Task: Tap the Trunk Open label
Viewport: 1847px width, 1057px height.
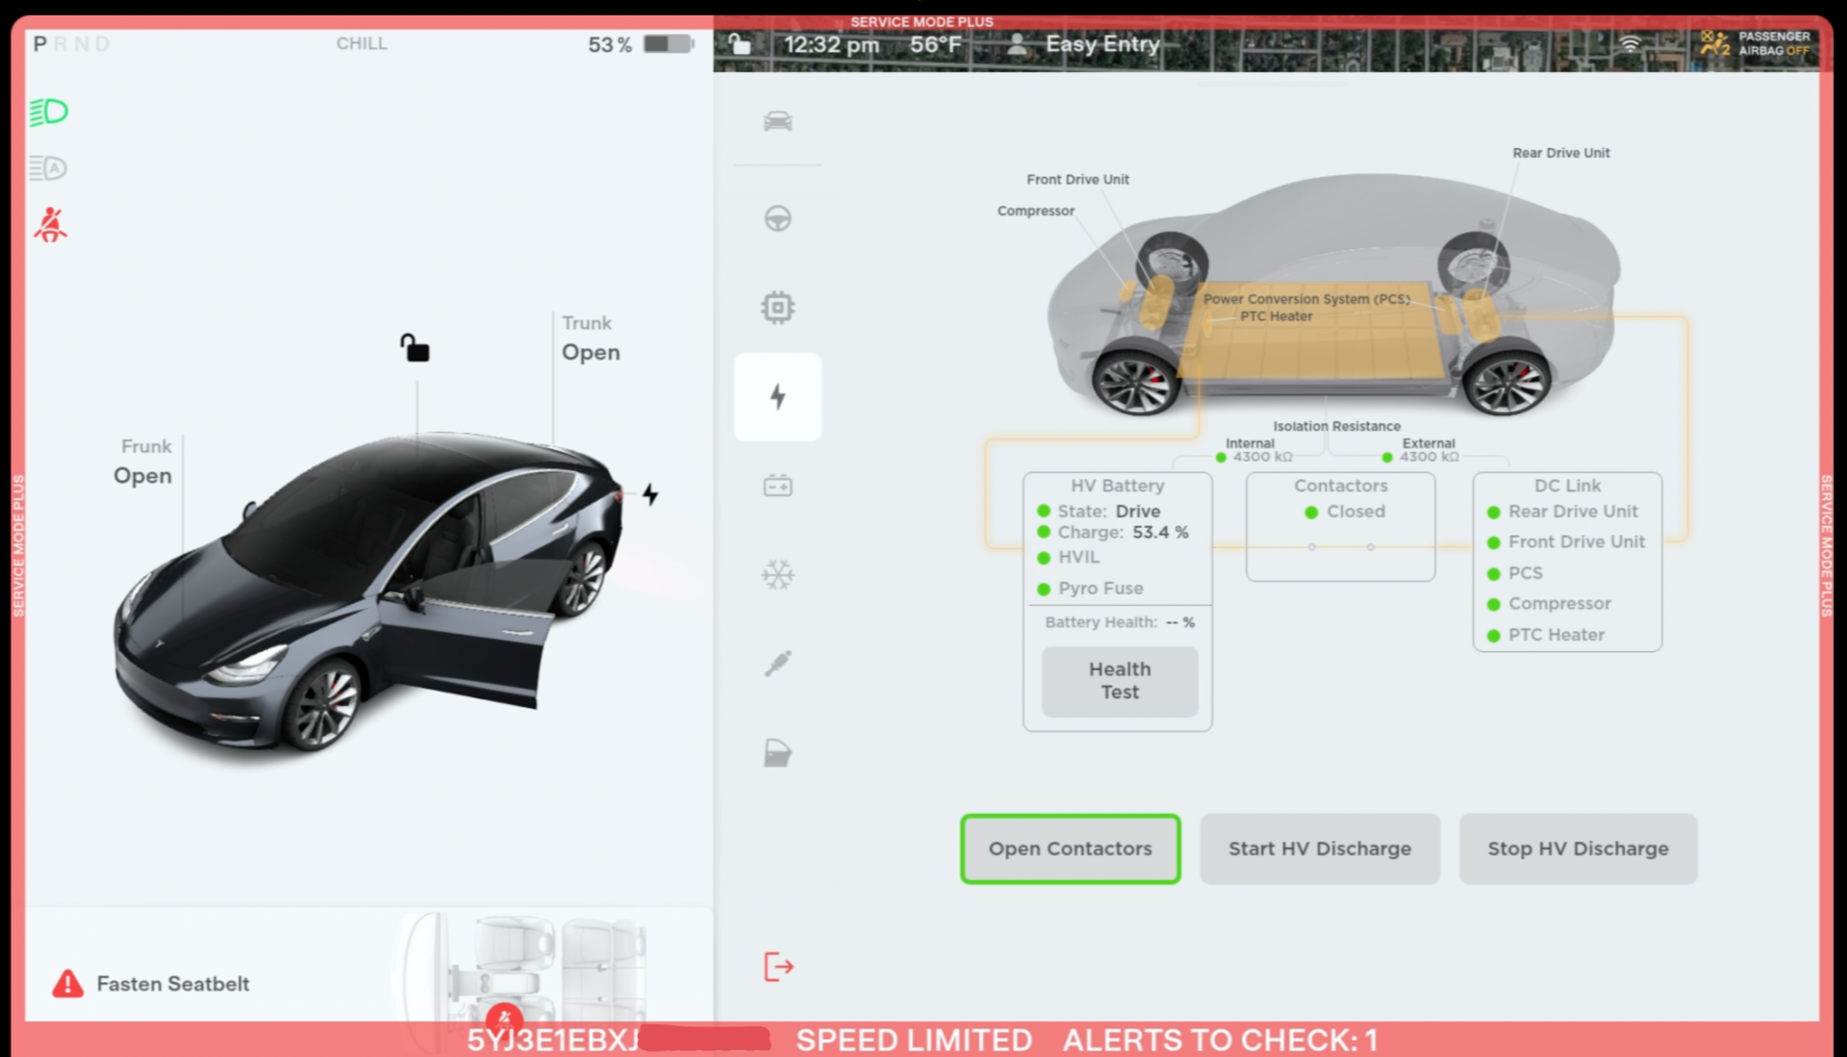Action: point(590,340)
